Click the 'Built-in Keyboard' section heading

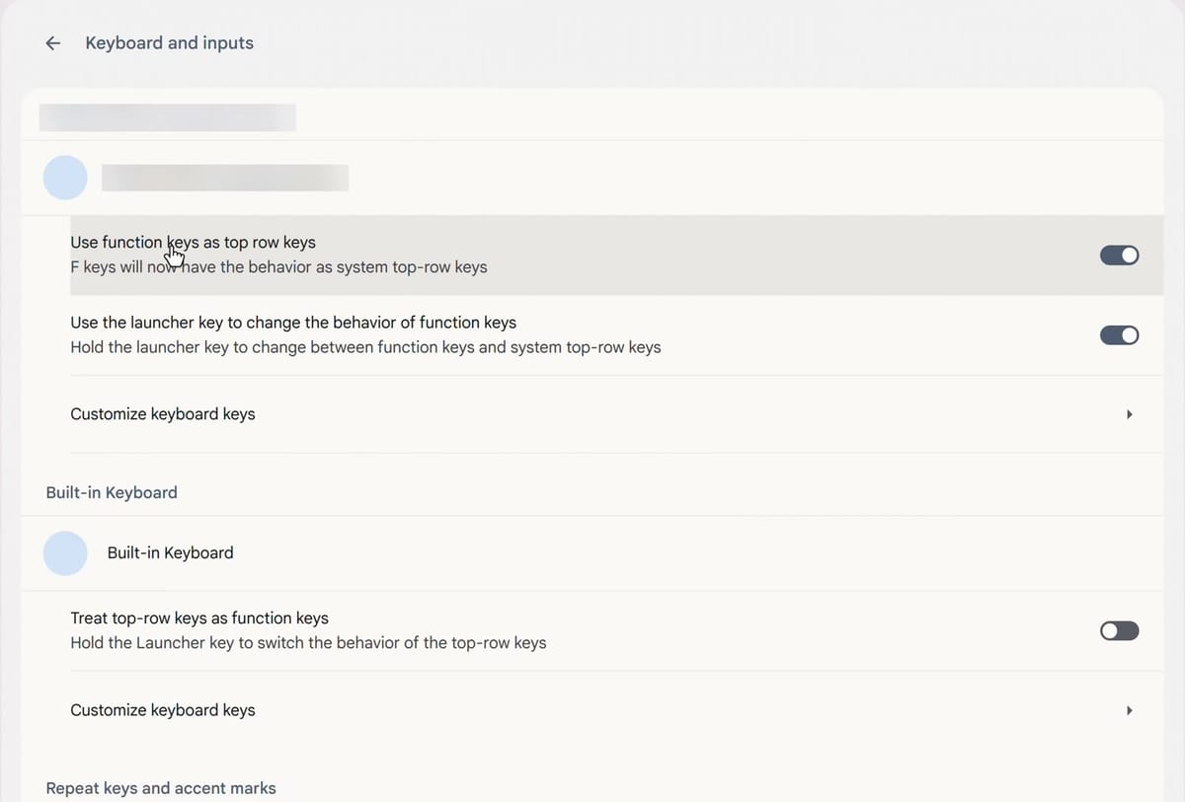pyautogui.click(x=112, y=492)
